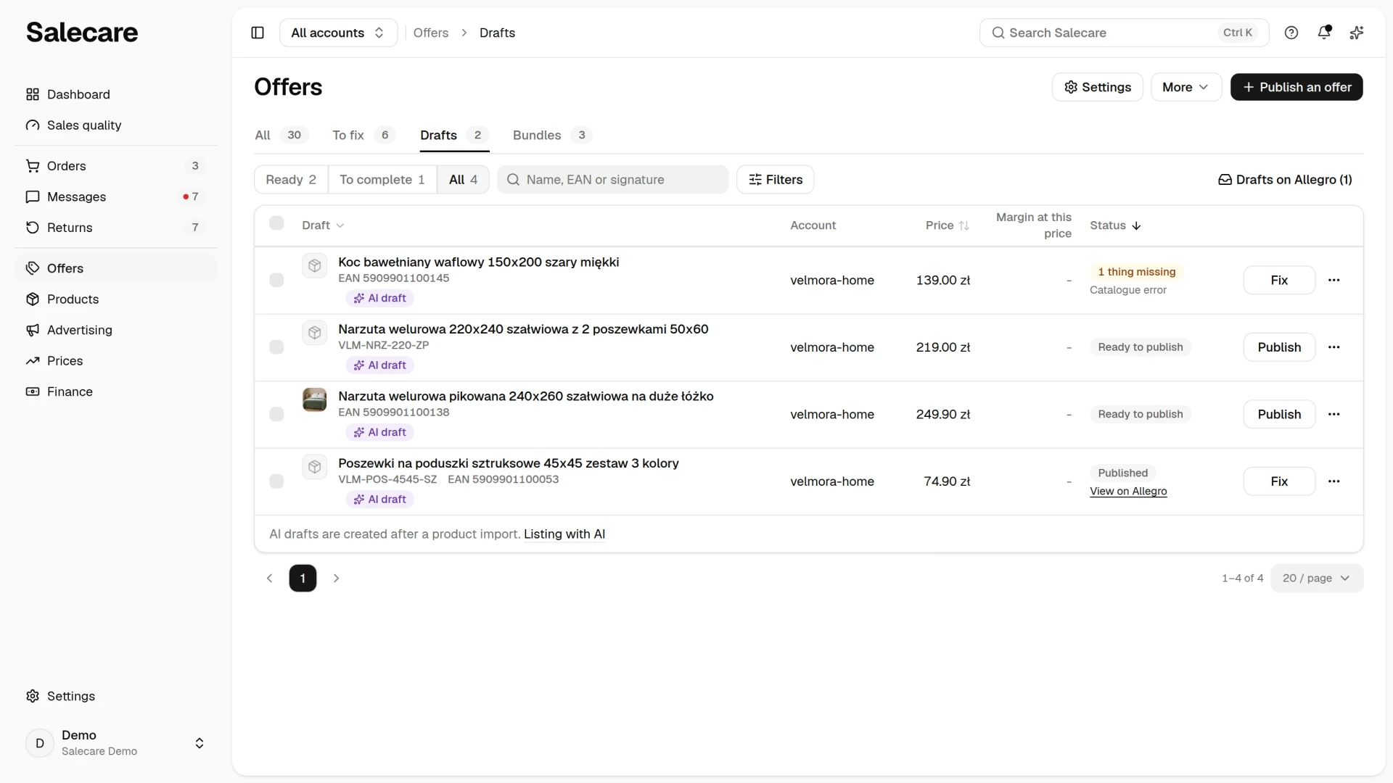The image size is (1393, 783).
Task: Open Returns in sidebar
Action: (x=116, y=228)
